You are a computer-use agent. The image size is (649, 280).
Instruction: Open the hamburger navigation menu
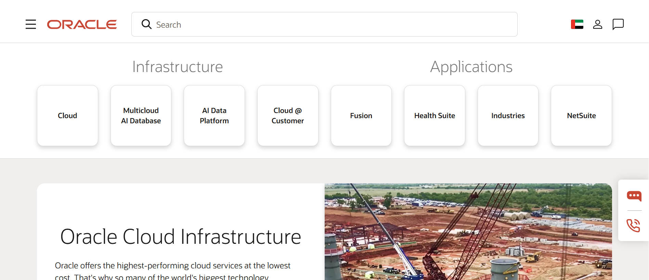[31, 24]
